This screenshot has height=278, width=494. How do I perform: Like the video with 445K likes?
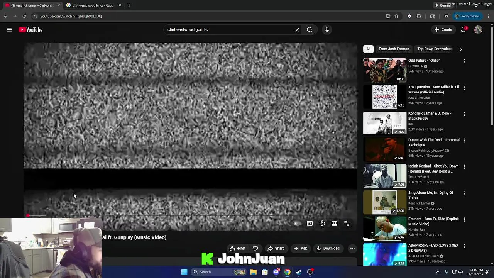click(x=237, y=249)
